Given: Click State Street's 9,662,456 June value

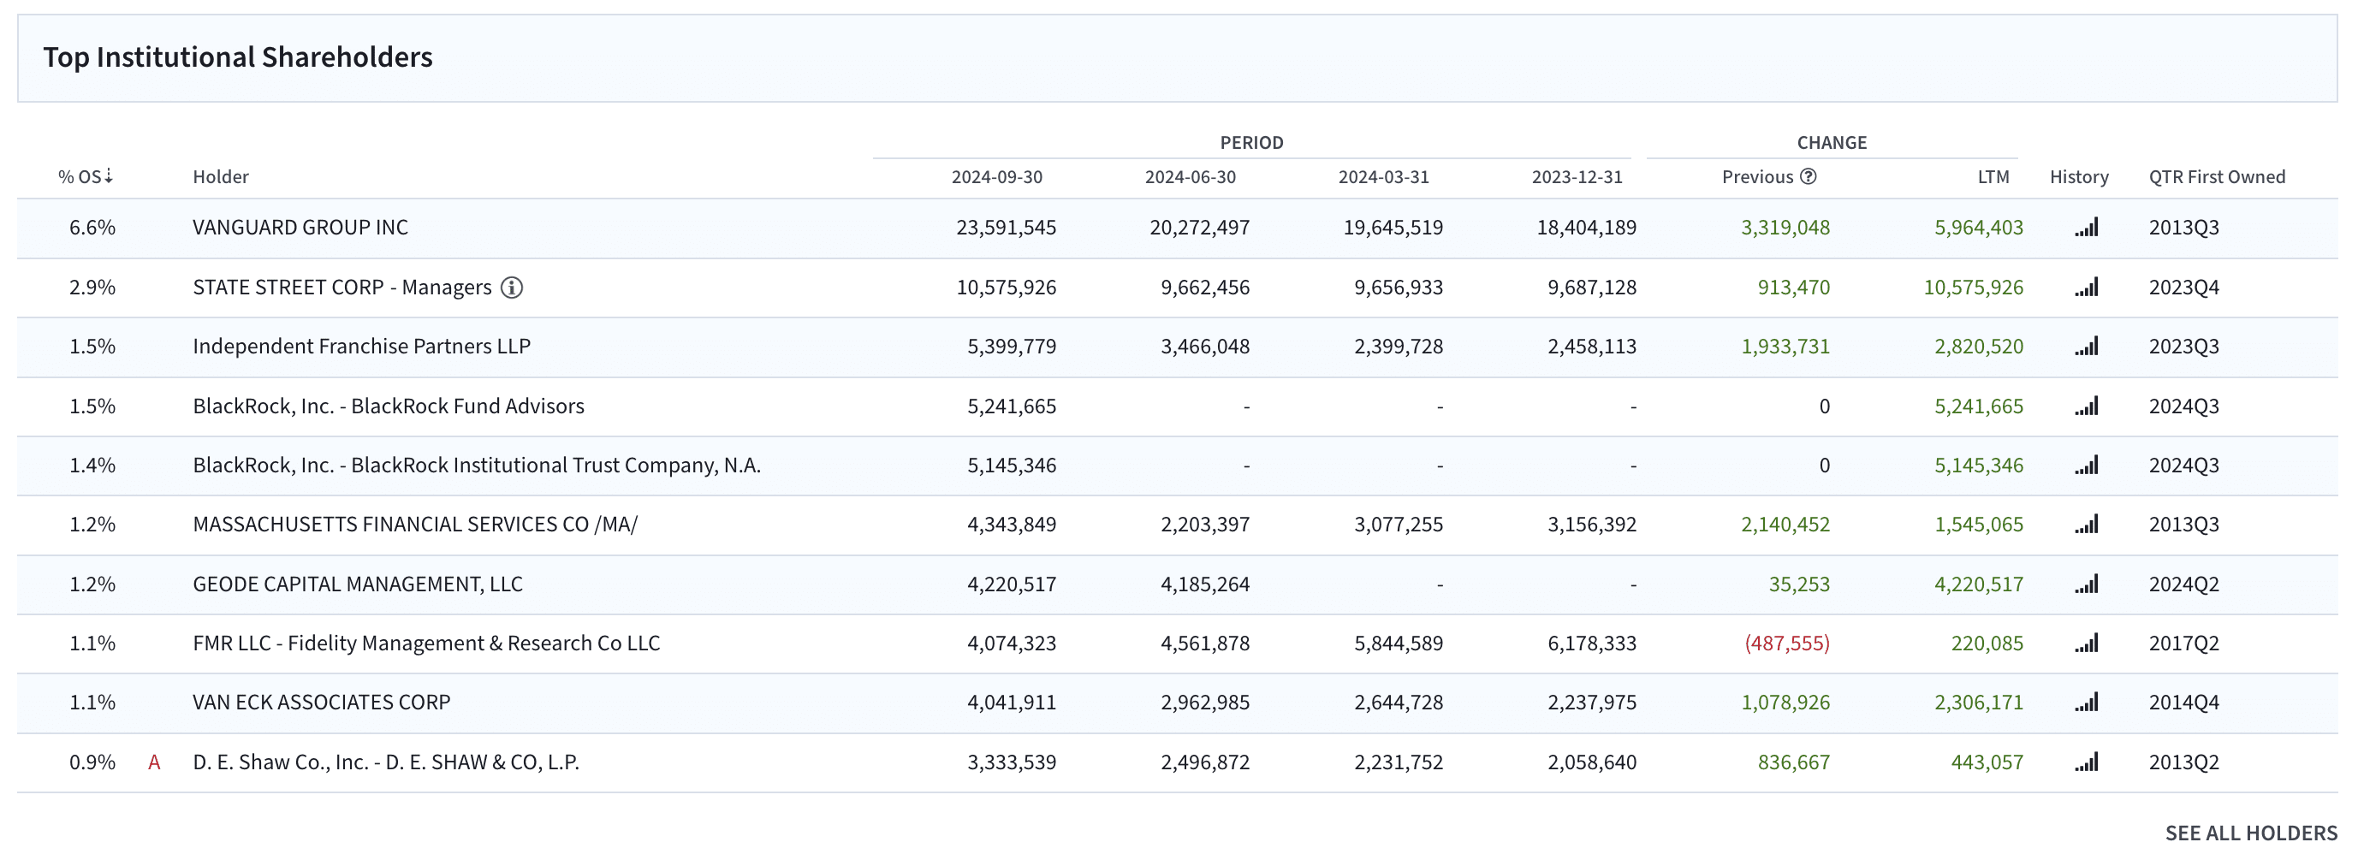Looking at the screenshot, I should coord(1205,288).
